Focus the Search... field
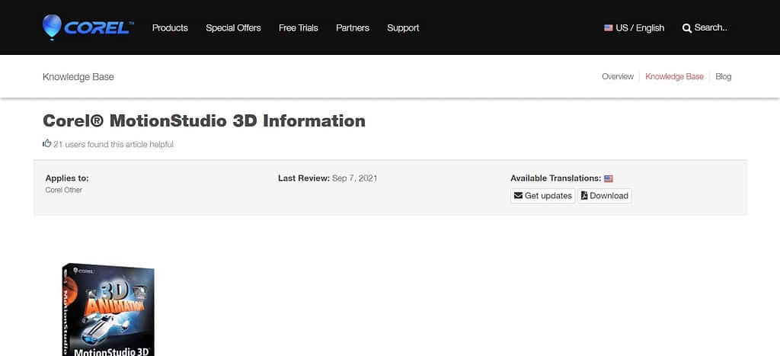Image resolution: width=780 pixels, height=356 pixels. pyautogui.click(x=711, y=28)
